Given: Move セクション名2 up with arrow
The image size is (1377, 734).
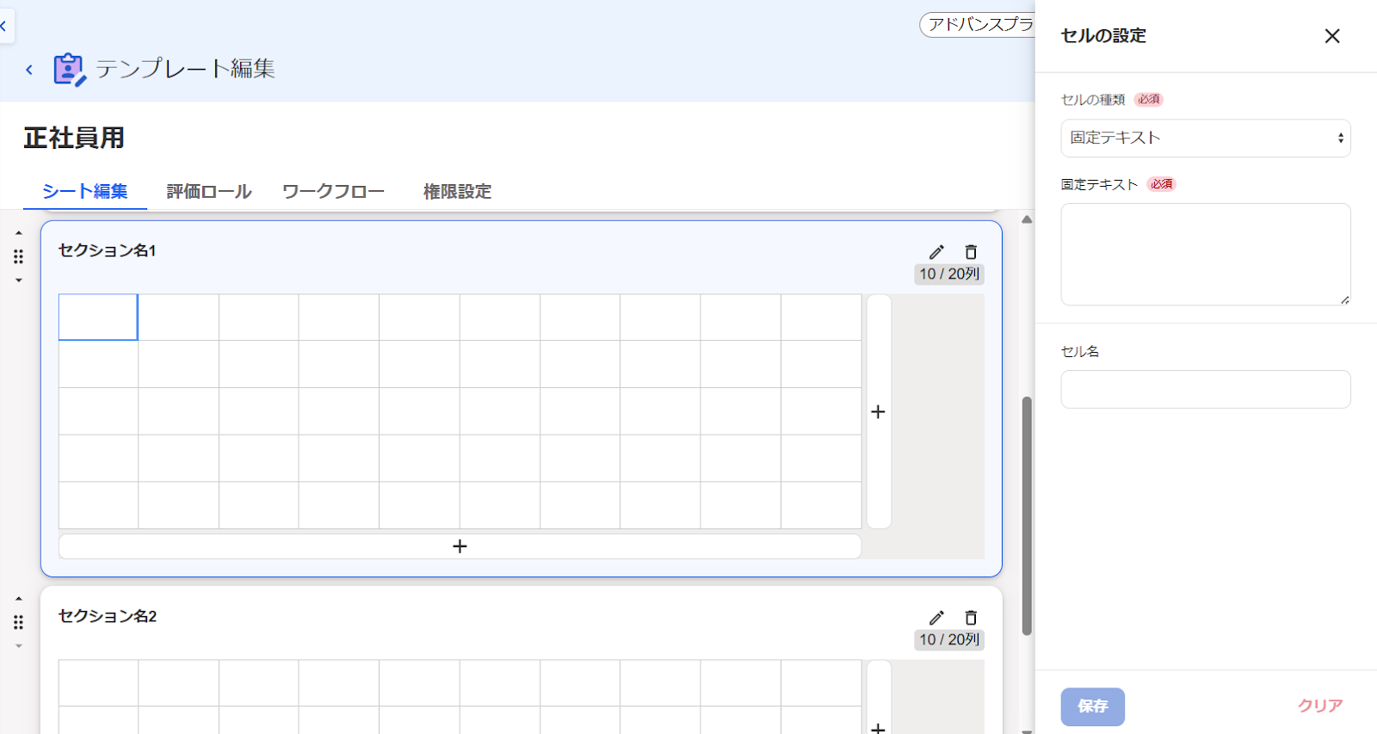Looking at the screenshot, I should (19, 599).
